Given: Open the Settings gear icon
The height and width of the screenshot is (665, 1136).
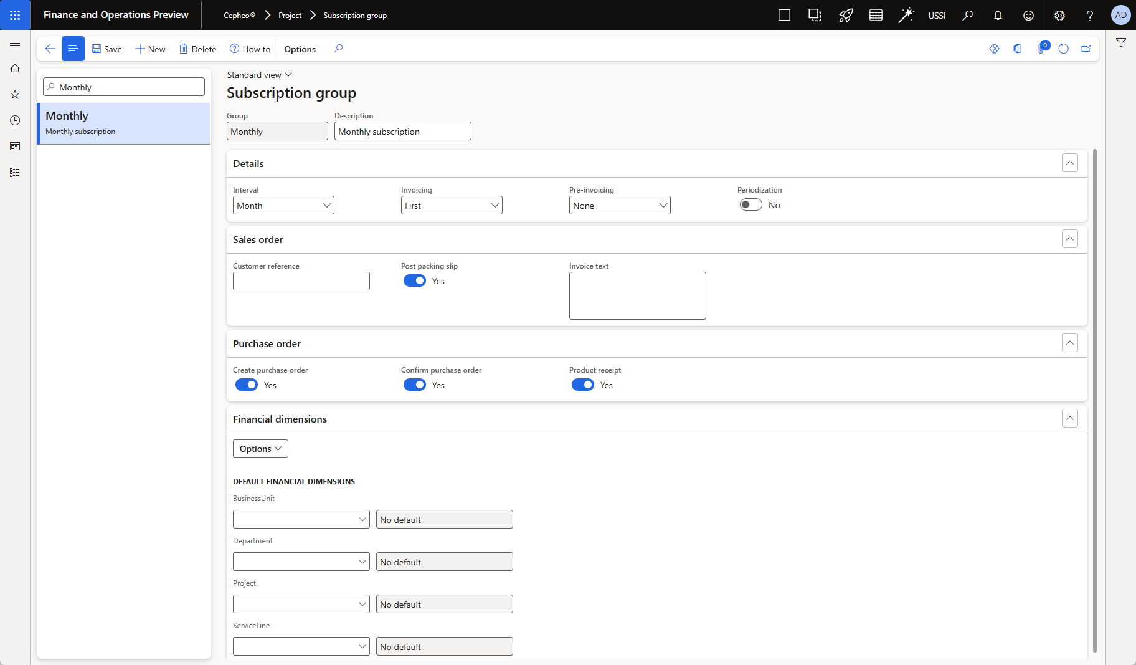Looking at the screenshot, I should coord(1059,16).
